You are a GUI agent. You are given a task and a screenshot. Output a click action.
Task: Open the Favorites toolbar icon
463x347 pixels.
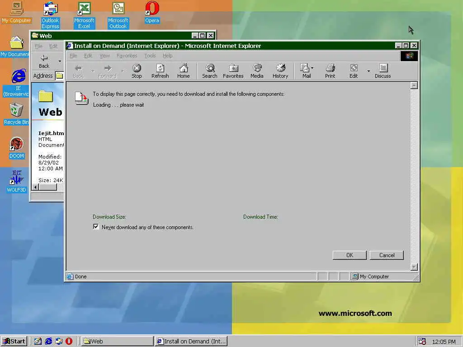pos(233,71)
